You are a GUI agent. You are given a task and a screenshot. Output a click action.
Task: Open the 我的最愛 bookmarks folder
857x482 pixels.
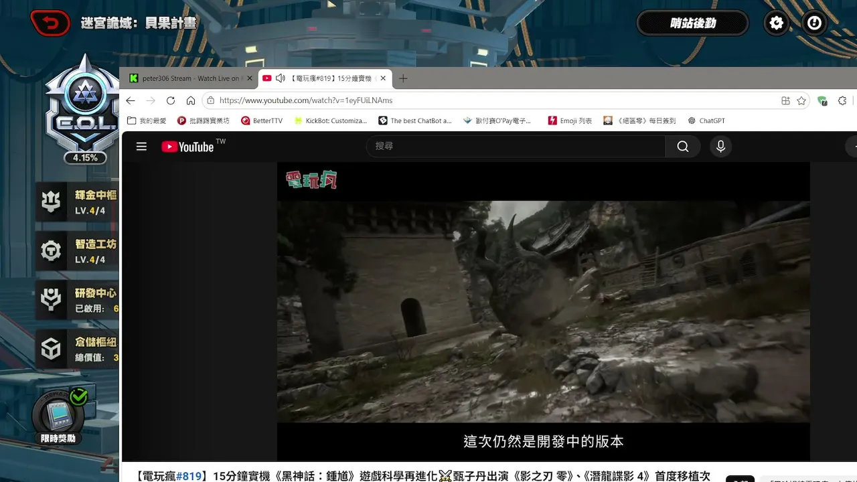tap(147, 120)
